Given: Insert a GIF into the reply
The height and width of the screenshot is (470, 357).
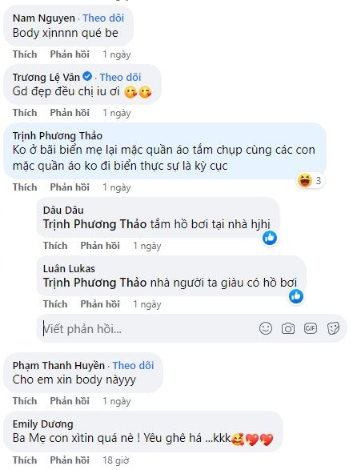Looking at the screenshot, I should pos(311,328).
